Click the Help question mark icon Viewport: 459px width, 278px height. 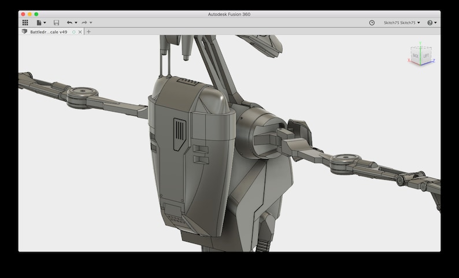[430, 23]
